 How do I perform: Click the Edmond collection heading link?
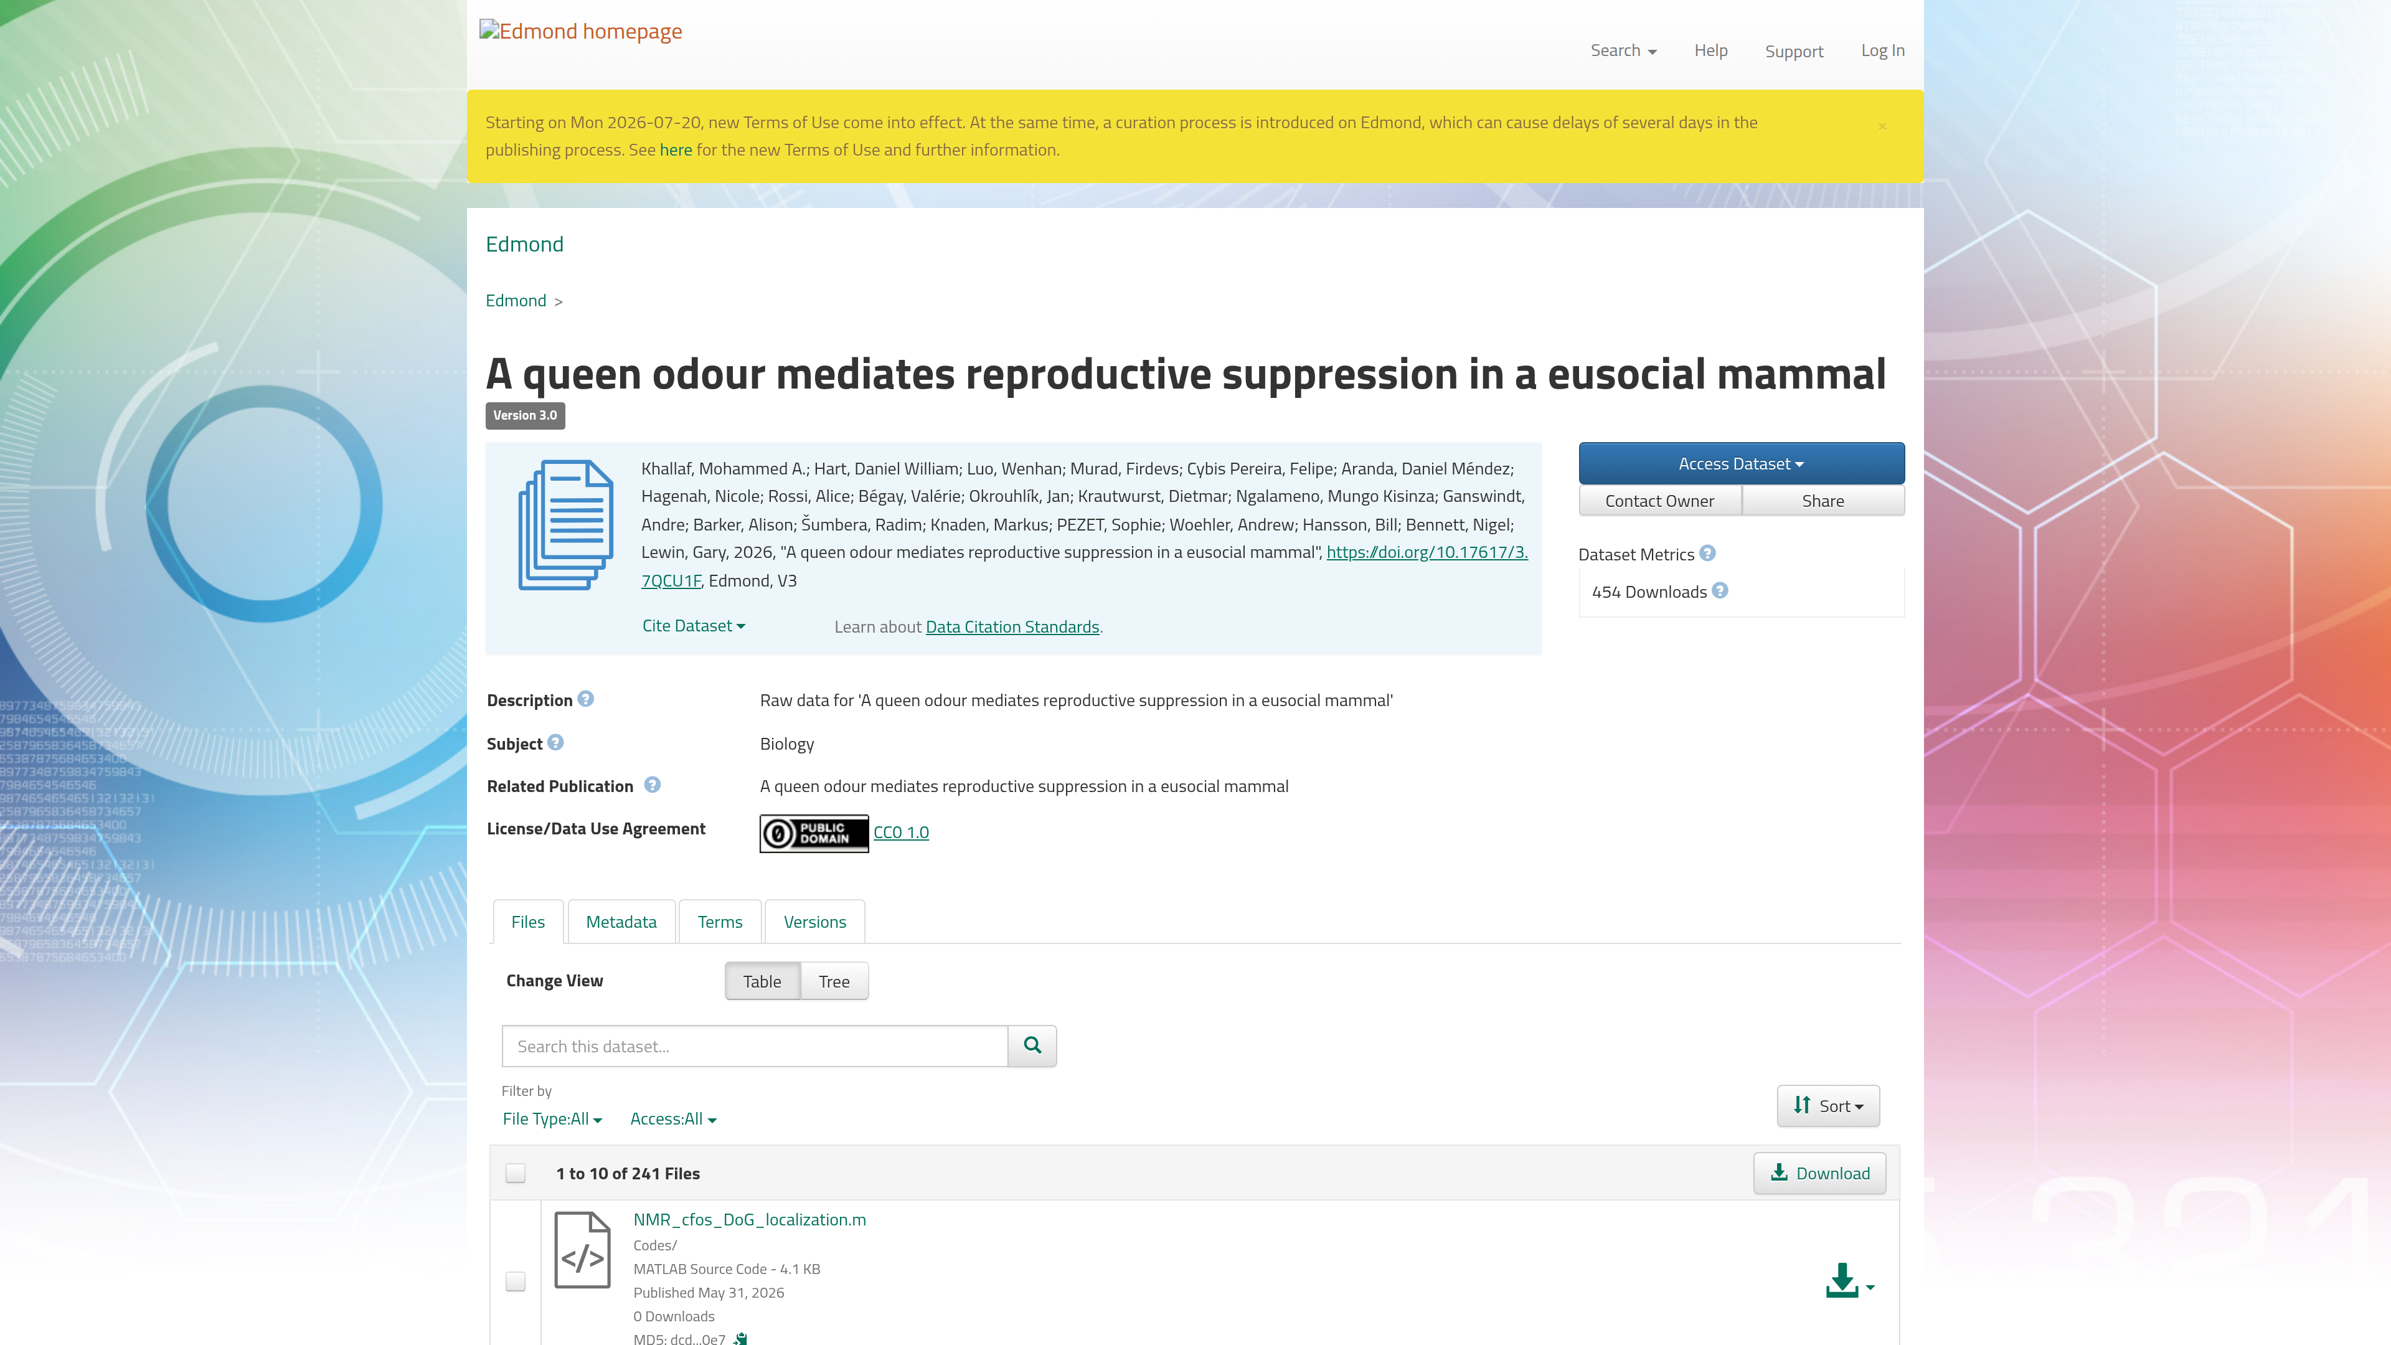pyautogui.click(x=524, y=243)
